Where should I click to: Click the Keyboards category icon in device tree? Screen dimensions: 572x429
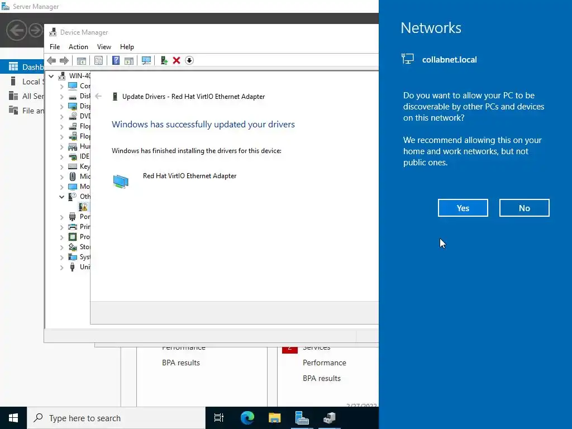click(73, 166)
